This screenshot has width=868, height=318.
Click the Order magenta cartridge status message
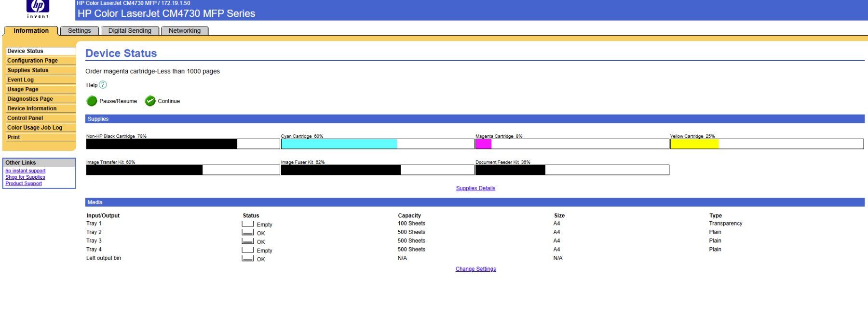click(152, 71)
